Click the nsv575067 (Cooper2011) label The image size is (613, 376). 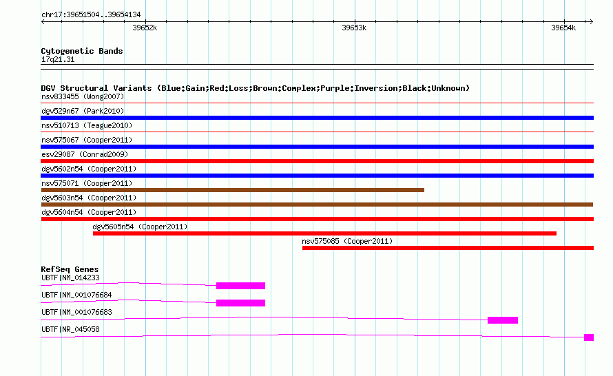pyautogui.click(x=87, y=140)
